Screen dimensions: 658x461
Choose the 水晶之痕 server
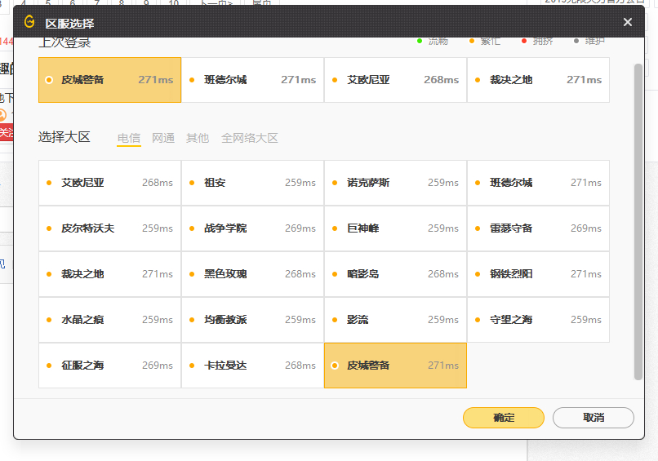pos(110,320)
